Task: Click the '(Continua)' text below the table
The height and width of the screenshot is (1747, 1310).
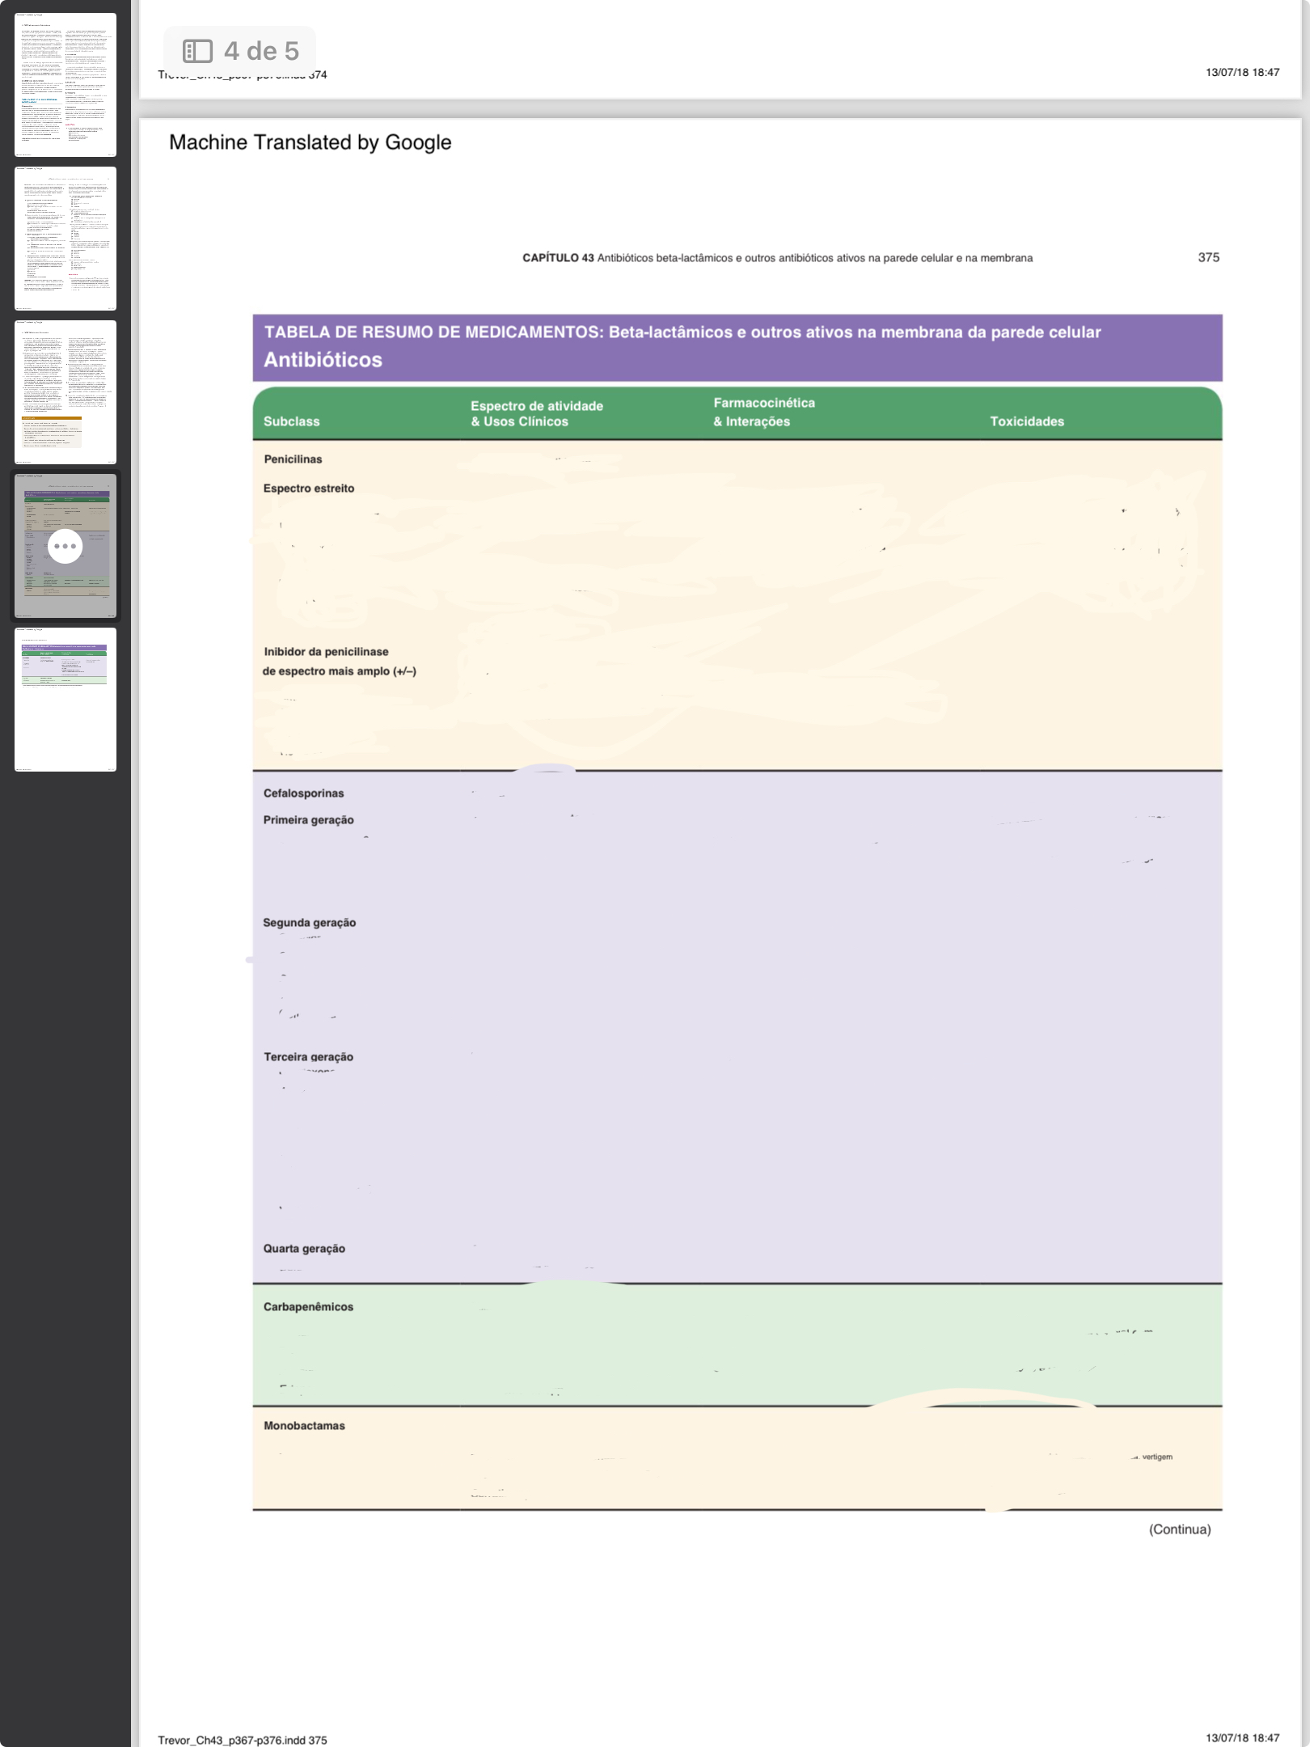Action: (1180, 1529)
